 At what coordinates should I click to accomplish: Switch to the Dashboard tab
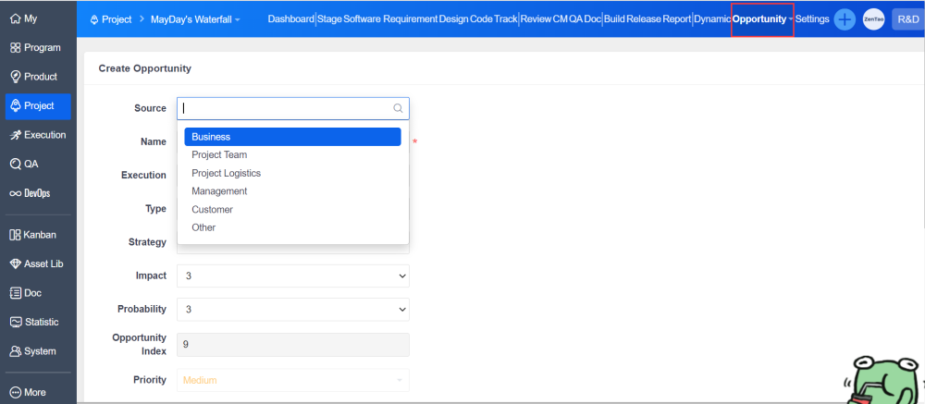290,19
